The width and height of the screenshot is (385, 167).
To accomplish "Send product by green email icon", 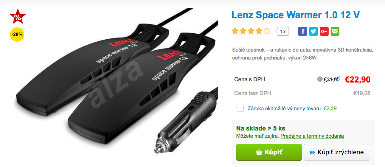I will [x=335, y=31].
